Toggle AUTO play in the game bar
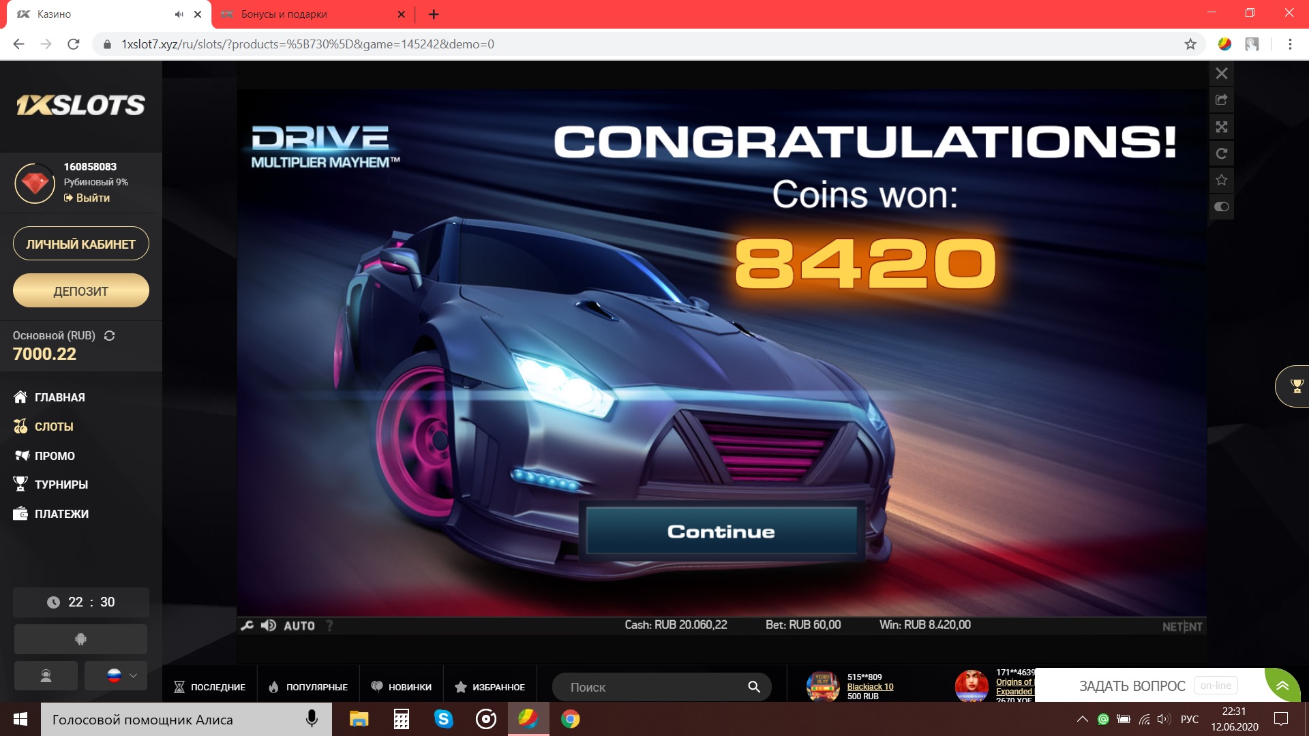1309x736 pixels. (299, 626)
